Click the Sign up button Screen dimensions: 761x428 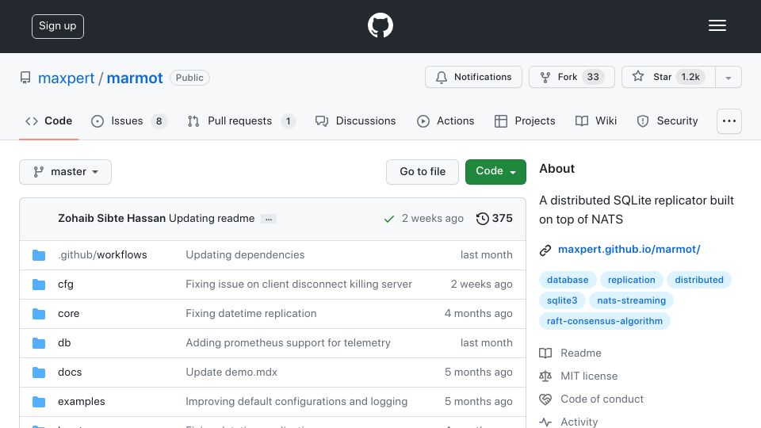[58, 26]
